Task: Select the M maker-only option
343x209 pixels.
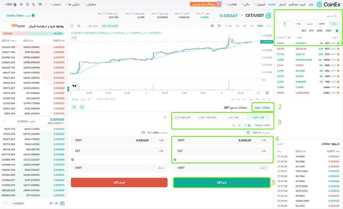Action: pyautogui.click(x=239, y=125)
